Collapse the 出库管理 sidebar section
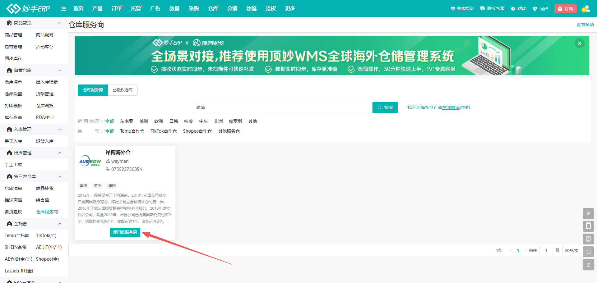 (x=60, y=153)
